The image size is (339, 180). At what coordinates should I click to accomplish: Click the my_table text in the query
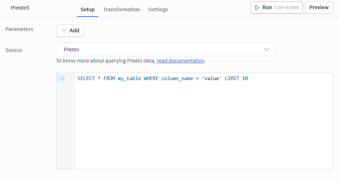coord(129,78)
